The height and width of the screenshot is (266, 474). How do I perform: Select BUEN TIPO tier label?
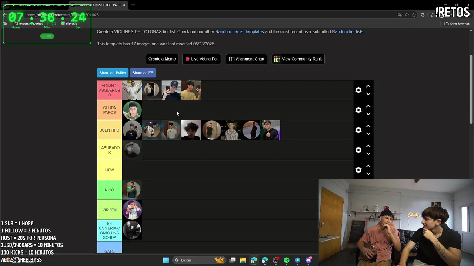pos(110,130)
